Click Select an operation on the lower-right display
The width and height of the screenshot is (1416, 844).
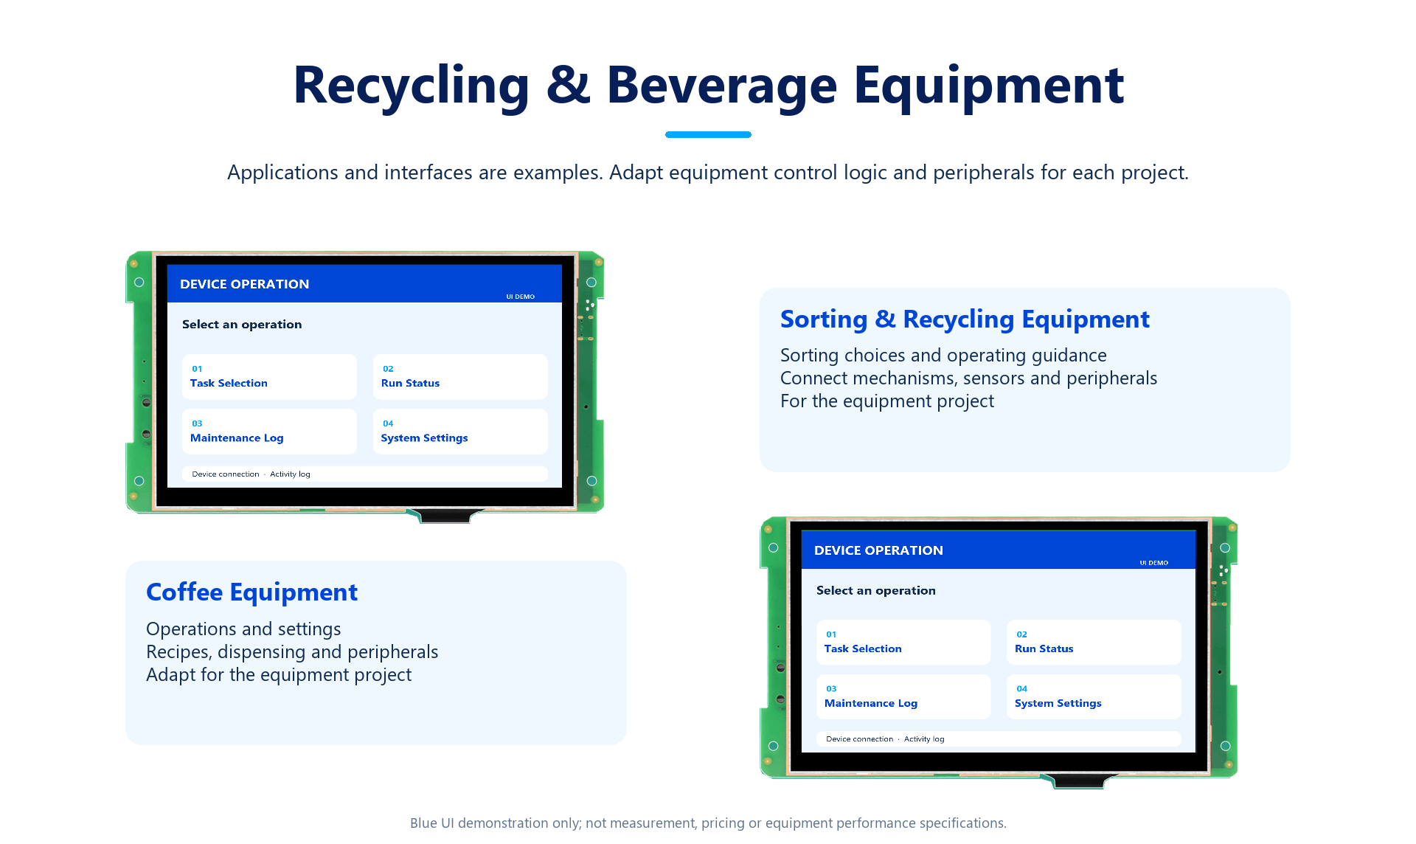[876, 591]
